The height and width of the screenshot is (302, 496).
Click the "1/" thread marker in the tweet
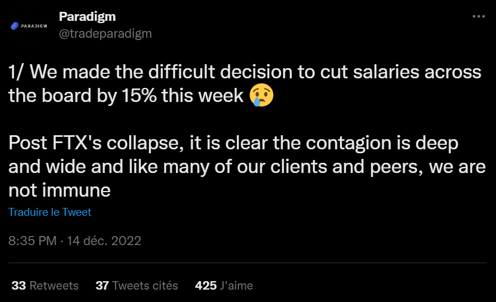coord(16,72)
